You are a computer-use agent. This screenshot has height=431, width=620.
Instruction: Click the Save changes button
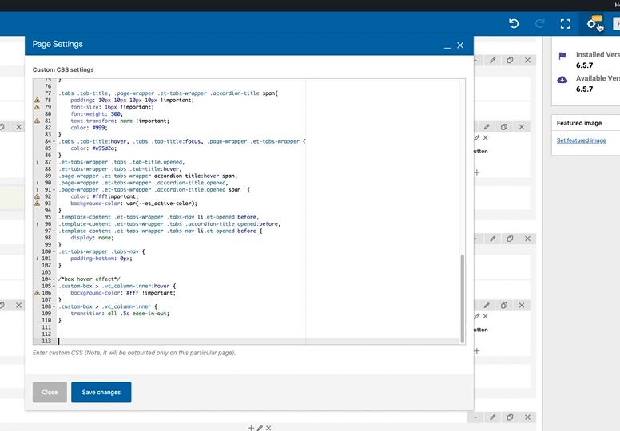click(x=101, y=392)
